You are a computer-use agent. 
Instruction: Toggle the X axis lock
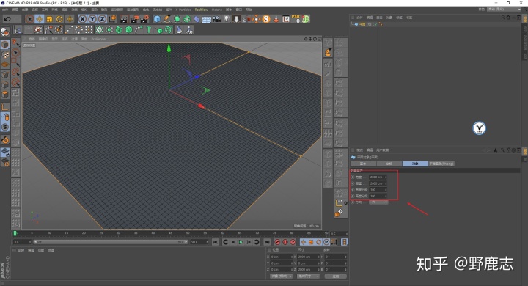coord(82,19)
